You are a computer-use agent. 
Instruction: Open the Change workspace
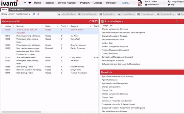click(x=98, y=3)
